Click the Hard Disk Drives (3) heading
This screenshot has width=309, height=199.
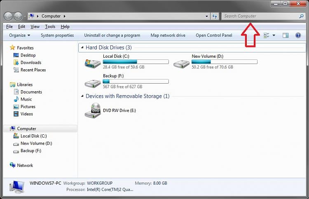click(109, 47)
